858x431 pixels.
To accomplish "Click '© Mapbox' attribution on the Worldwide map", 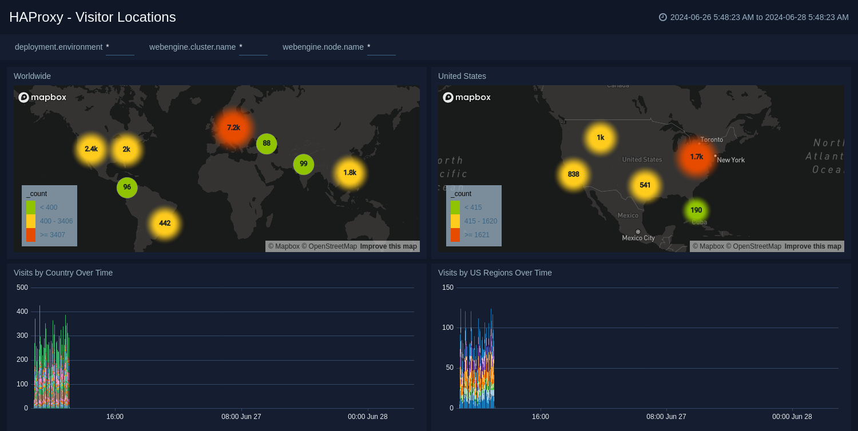I will pyautogui.click(x=284, y=246).
